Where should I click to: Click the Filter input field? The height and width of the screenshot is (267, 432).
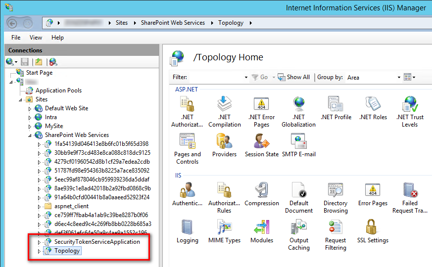pyautogui.click(x=217, y=77)
